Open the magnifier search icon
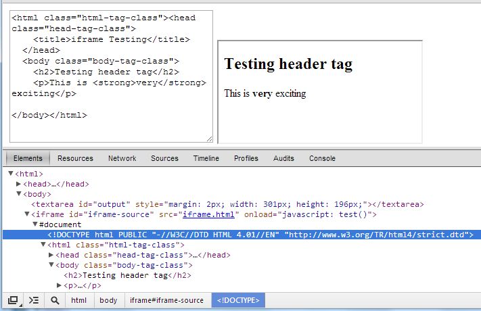 [x=55, y=300]
